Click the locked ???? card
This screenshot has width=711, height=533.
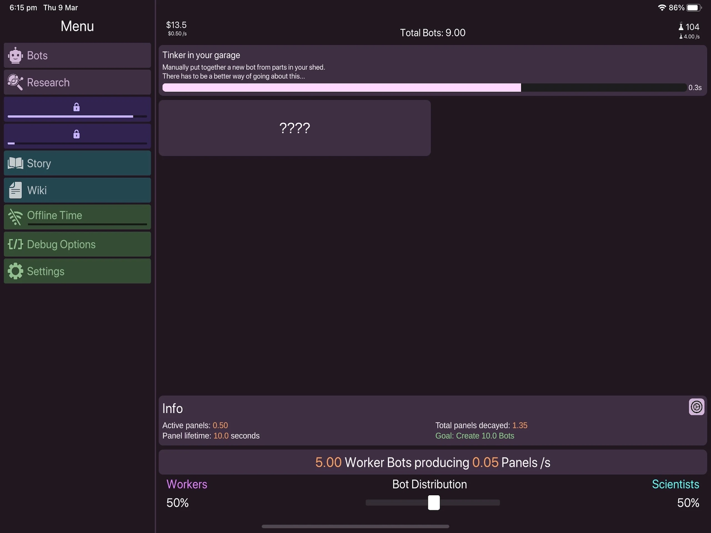[x=294, y=128]
